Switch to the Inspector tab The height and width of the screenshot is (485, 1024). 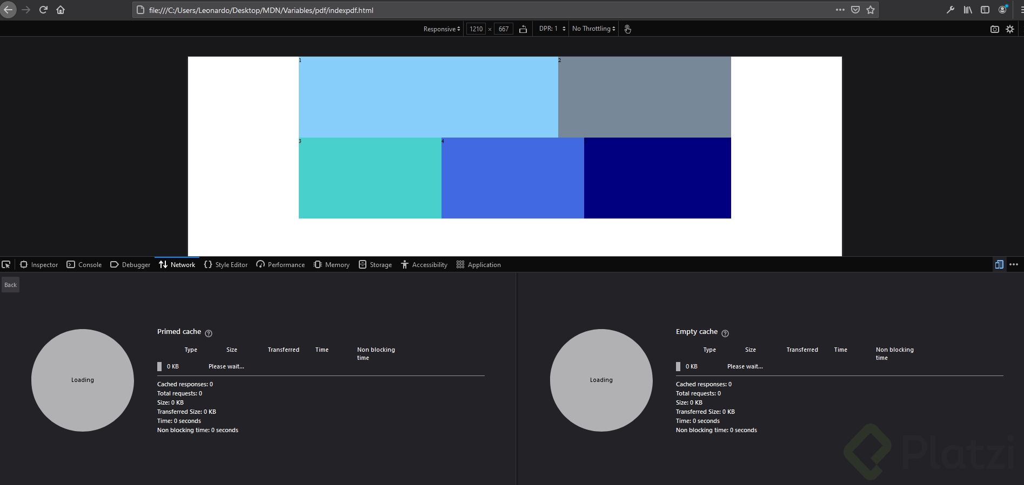point(39,264)
